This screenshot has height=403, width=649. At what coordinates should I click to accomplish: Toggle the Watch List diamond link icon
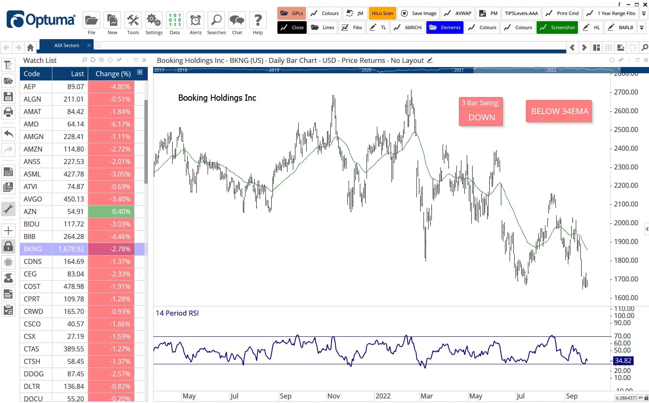tap(110, 60)
